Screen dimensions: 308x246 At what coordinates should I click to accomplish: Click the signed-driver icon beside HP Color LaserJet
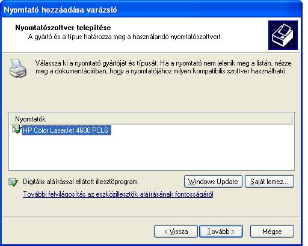tap(17, 129)
